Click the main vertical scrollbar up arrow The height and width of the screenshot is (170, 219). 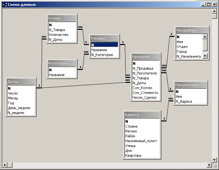tap(214, 11)
